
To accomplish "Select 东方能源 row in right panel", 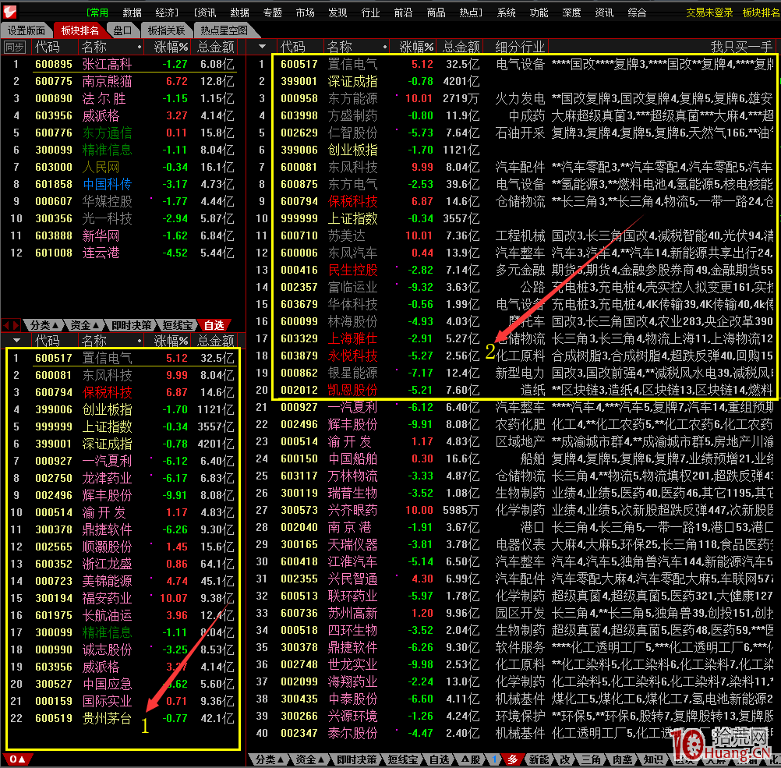I will click(x=513, y=98).
